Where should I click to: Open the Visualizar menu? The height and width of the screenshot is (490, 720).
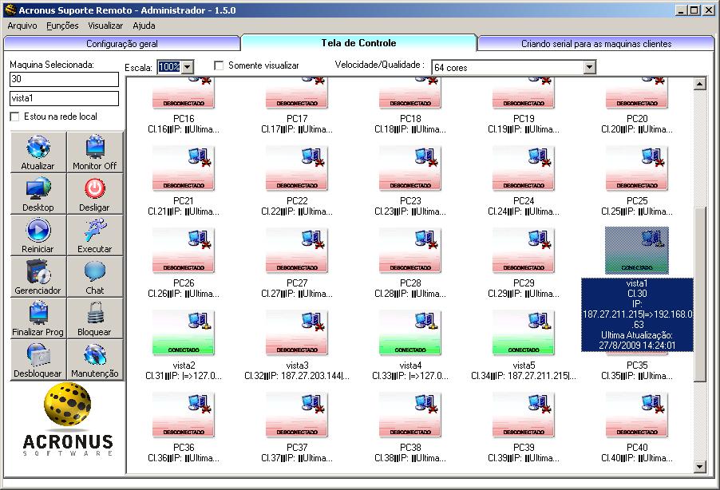[105, 26]
